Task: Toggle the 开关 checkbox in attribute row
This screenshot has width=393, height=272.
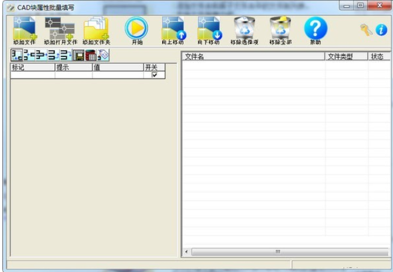Action: [154, 75]
